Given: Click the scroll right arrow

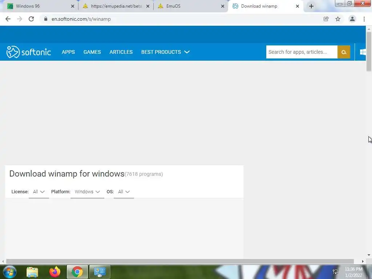Looking at the screenshot, I should [x=363, y=261].
